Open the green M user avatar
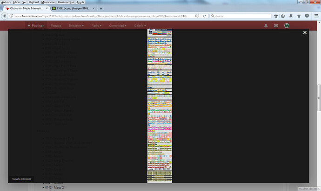 287,25
